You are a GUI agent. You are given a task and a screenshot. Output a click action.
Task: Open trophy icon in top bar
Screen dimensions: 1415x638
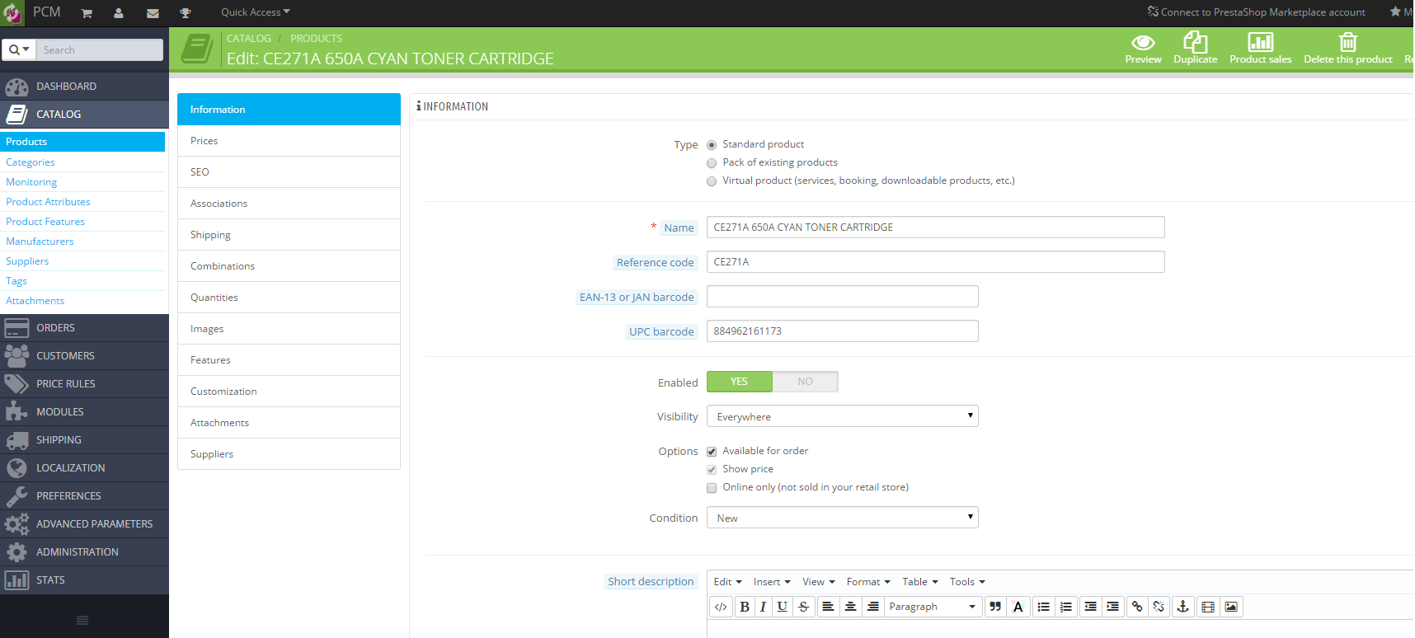[x=186, y=13]
